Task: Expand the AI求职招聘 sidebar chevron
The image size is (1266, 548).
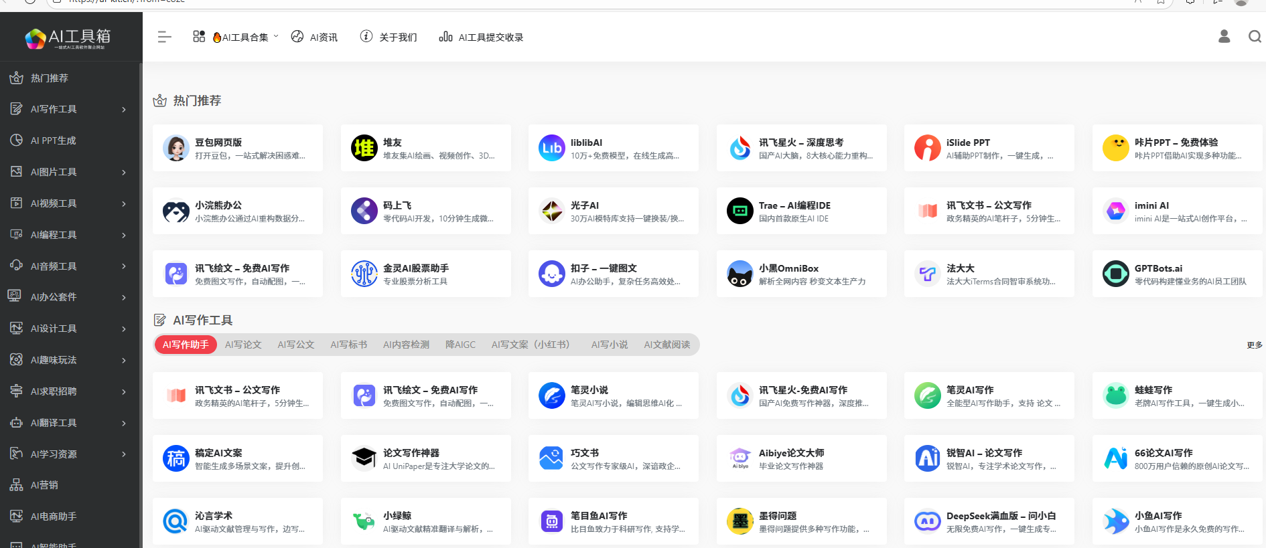Action: point(124,391)
